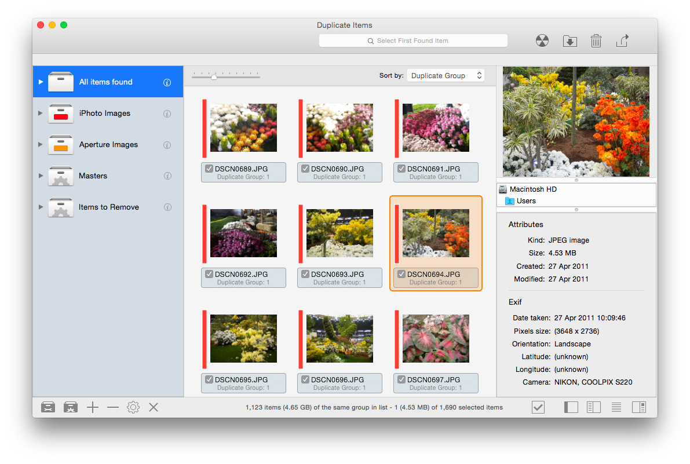
Task: Uncheck DSCN0691.JPG checkbox
Action: tap(401, 169)
